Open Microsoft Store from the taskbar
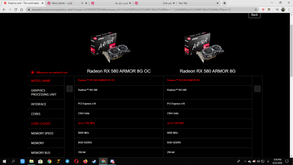This screenshot has width=293, height=165. 40,161
